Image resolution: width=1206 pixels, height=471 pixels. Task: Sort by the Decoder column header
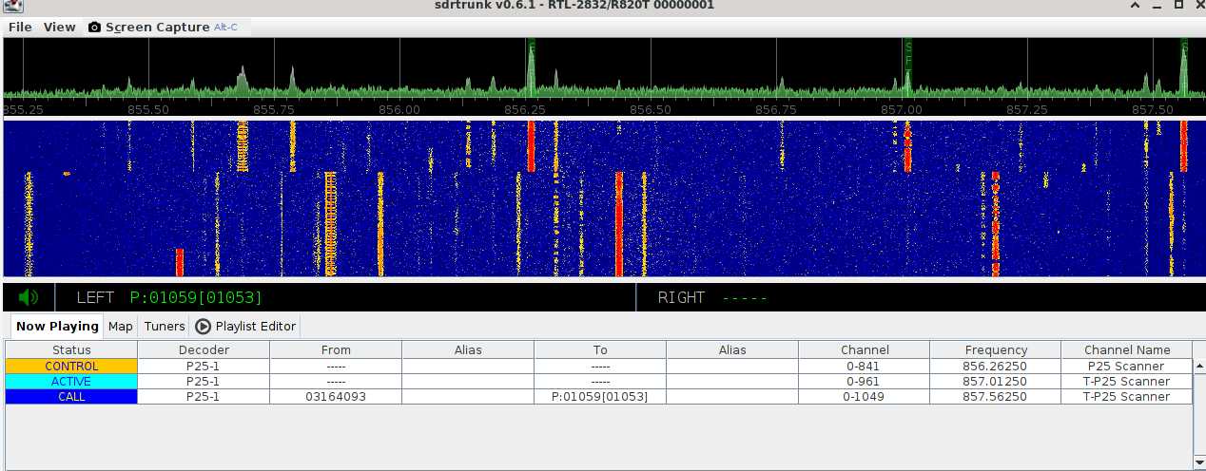(x=204, y=350)
